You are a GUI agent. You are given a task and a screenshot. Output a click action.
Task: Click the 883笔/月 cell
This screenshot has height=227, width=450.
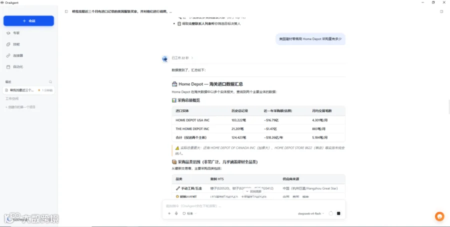(x=318, y=129)
